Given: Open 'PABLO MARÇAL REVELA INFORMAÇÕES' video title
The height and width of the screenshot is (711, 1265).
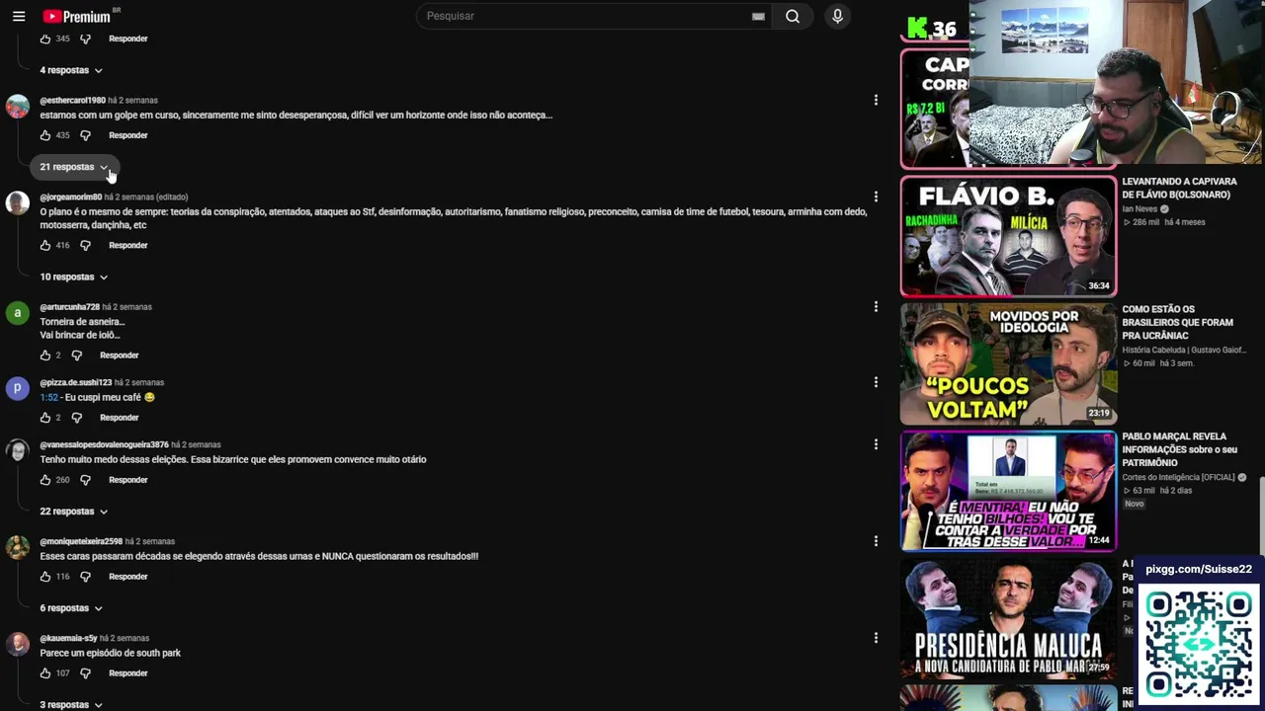Looking at the screenshot, I should pyautogui.click(x=1179, y=449).
